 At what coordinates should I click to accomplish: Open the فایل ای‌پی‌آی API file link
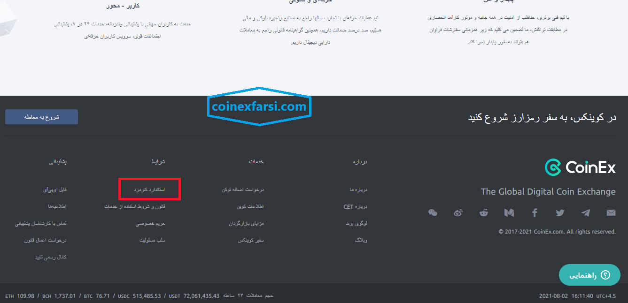54,189
